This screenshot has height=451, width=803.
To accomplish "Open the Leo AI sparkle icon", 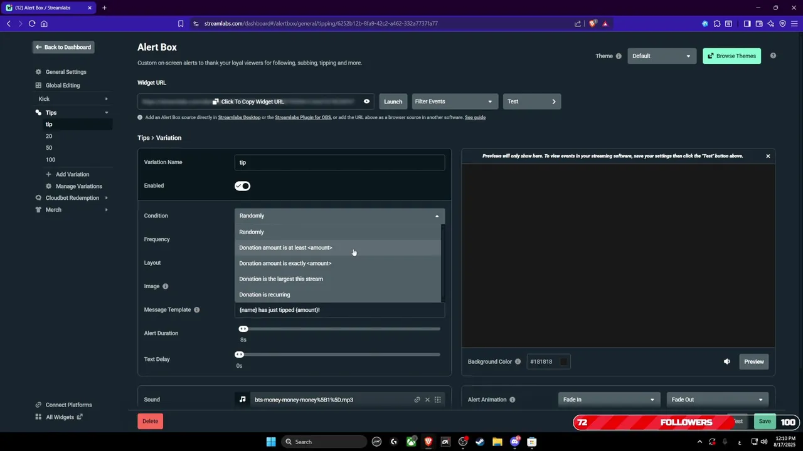I will [x=771, y=24].
